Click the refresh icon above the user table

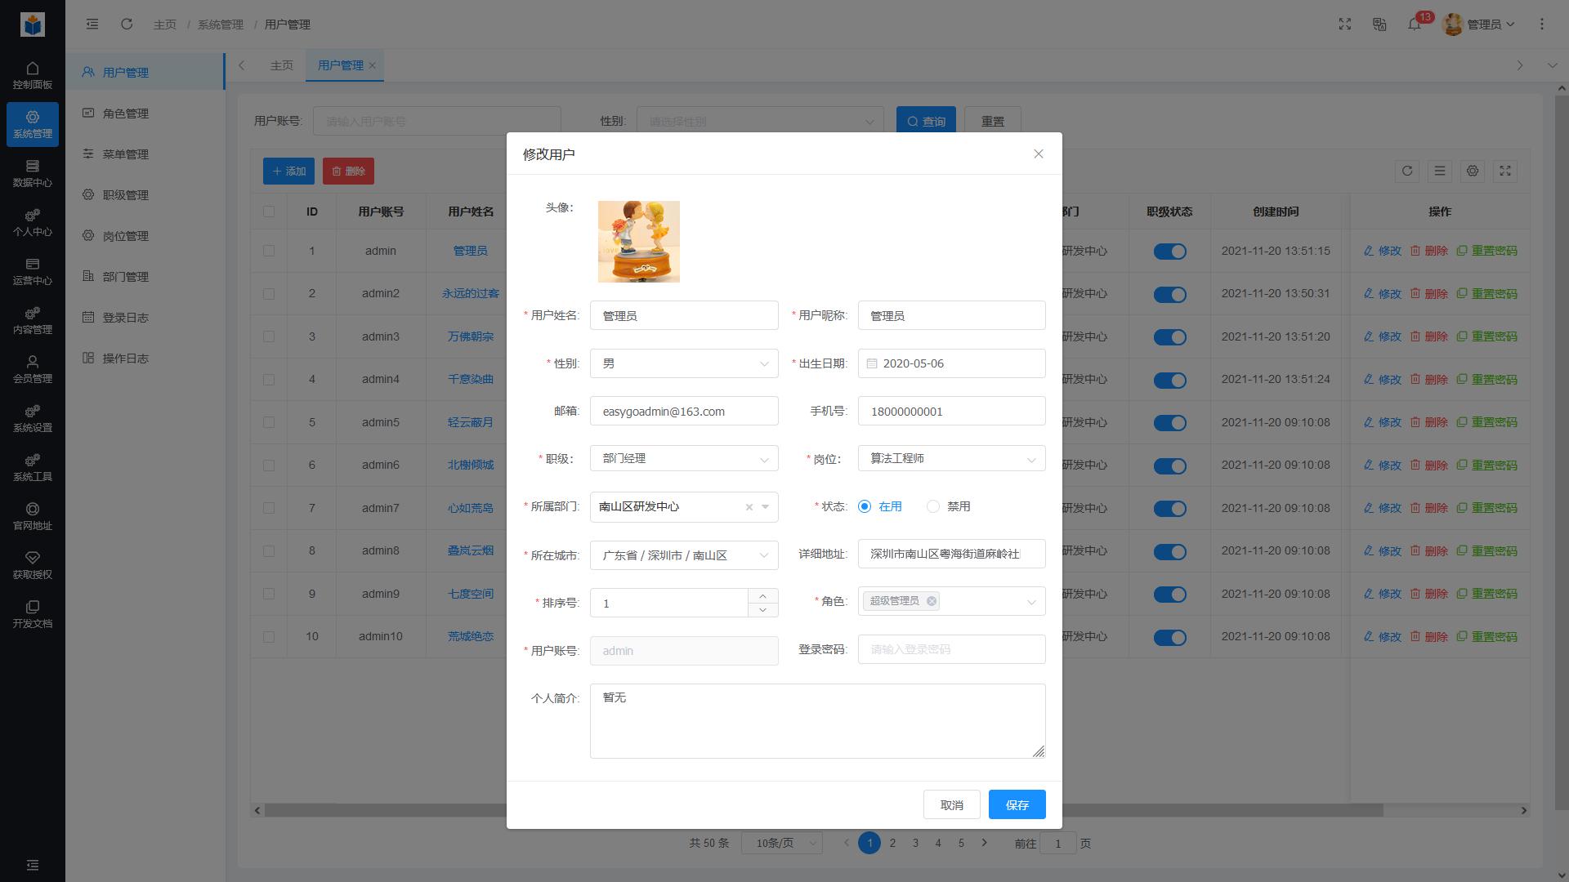pos(1407,171)
